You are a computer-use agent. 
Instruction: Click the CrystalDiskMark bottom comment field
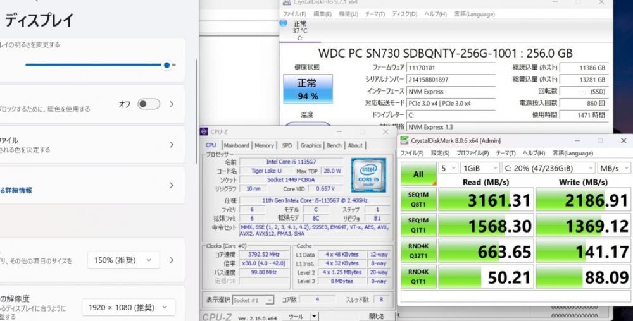point(515,296)
